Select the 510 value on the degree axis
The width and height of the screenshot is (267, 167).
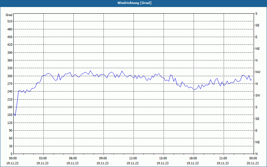pyautogui.click(x=10, y=21)
